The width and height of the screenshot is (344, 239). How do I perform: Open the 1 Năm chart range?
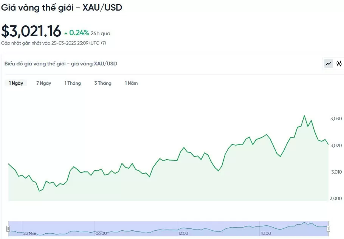(x=131, y=83)
